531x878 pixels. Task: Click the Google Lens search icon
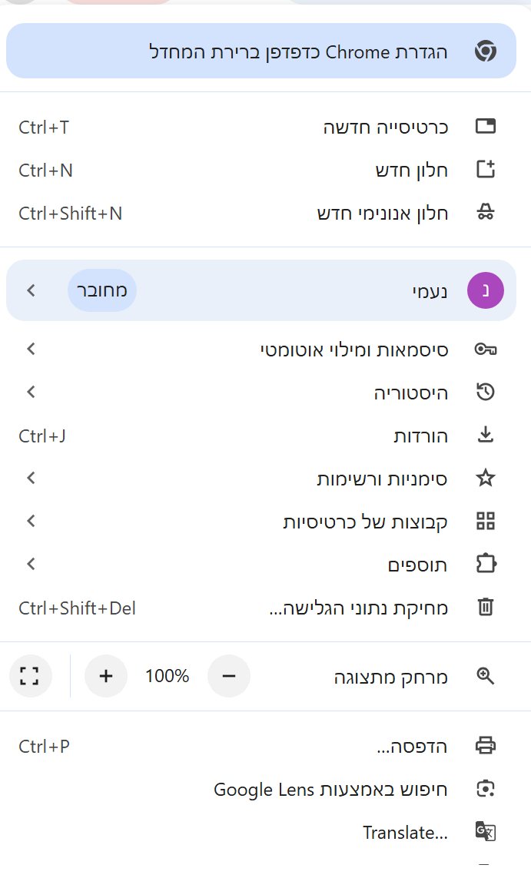(486, 789)
